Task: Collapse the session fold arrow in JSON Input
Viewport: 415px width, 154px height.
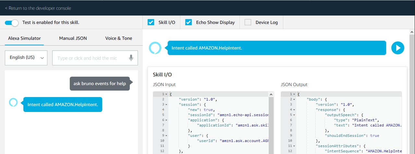Action: [166, 104]
